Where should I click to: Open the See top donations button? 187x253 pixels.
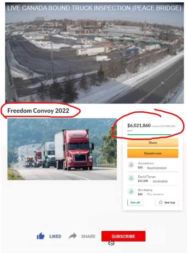tap(167, 202)
